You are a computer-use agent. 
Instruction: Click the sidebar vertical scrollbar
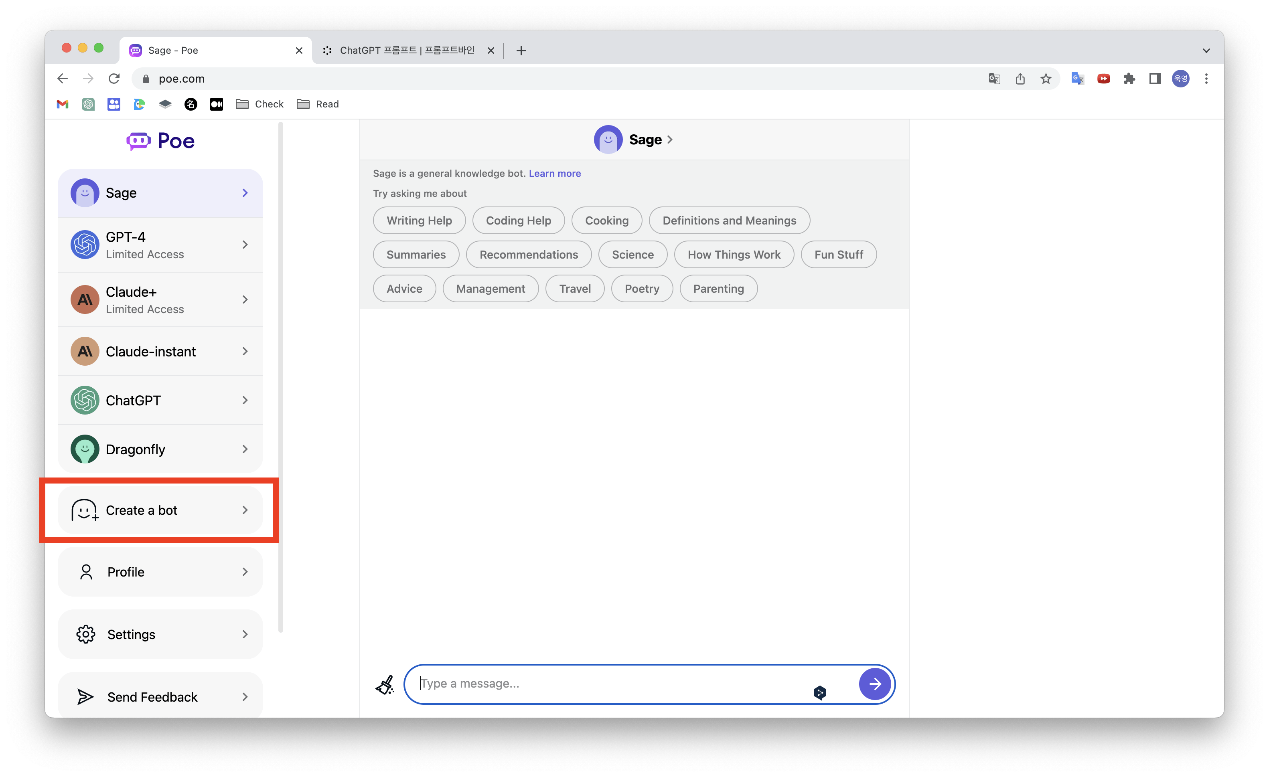pyautogui.click(x=281, y=377)
